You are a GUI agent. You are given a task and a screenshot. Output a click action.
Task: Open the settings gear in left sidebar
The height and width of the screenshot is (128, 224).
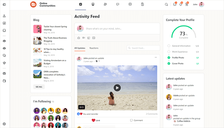pyautogui.click(x=4, y=124)
